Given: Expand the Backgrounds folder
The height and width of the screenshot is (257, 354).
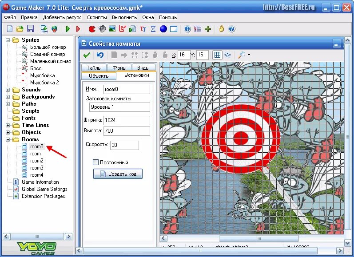Looking at the screenshot, I should pyautogui.click(x=8, y=97).
